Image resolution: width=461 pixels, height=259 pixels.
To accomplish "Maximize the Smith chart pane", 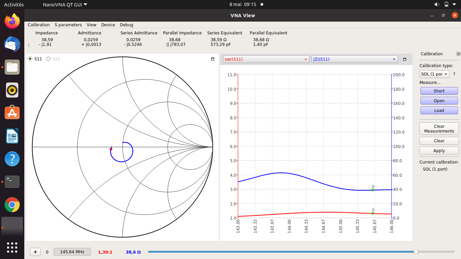I will pos(213,59).
